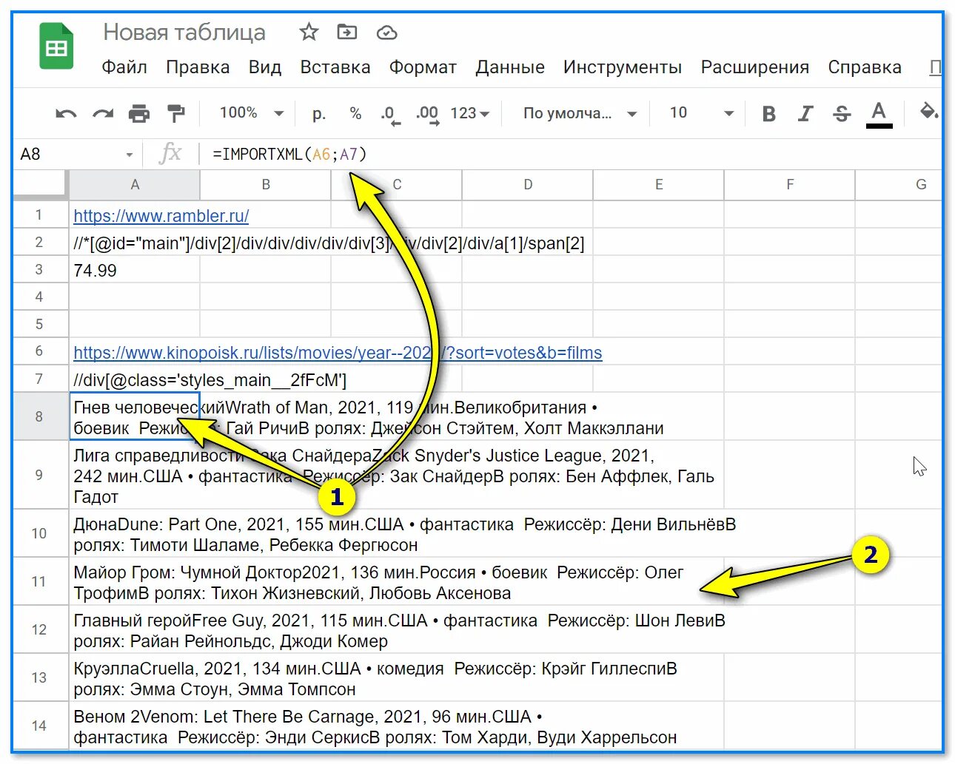Open the kinopoisk.ru link in A6
Screen dimensions: 955x764
(338, 353)
